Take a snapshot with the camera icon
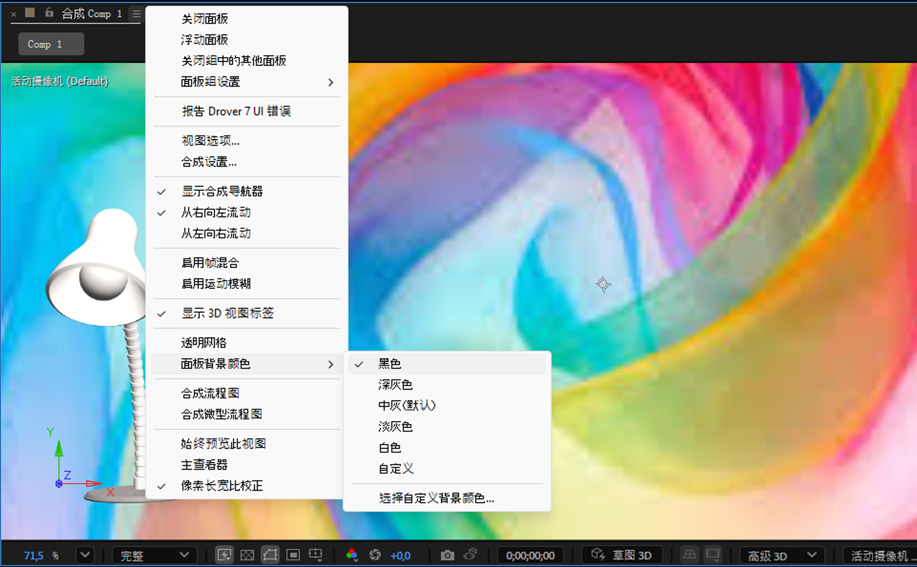The image size is (917, 567). [447, 555]
